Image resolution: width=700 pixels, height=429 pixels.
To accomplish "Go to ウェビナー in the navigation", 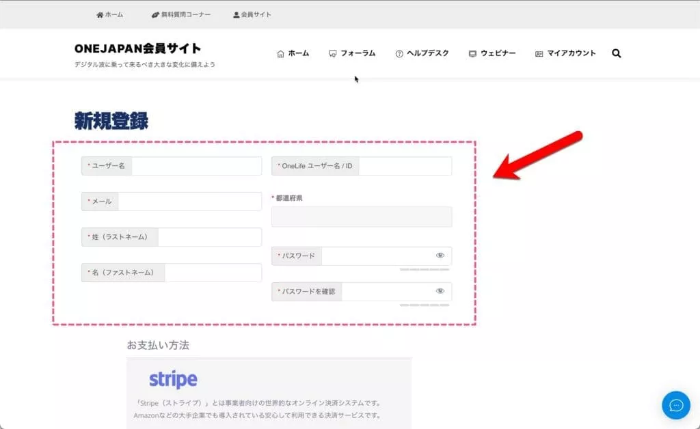I will pos(498,53).
